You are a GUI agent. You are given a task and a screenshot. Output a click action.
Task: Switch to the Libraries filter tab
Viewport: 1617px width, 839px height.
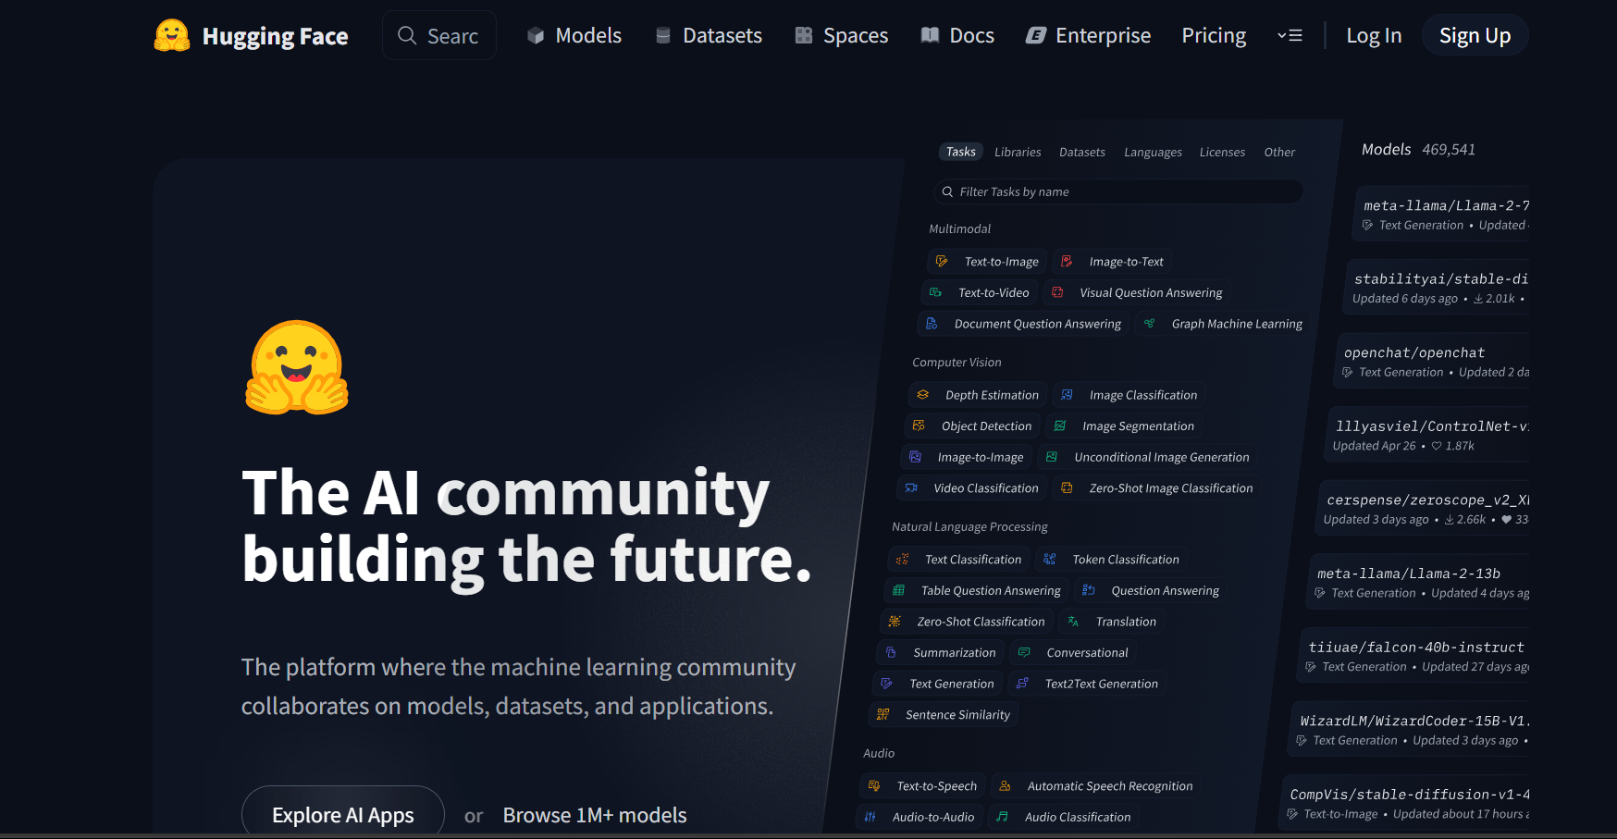point(1018,153)
